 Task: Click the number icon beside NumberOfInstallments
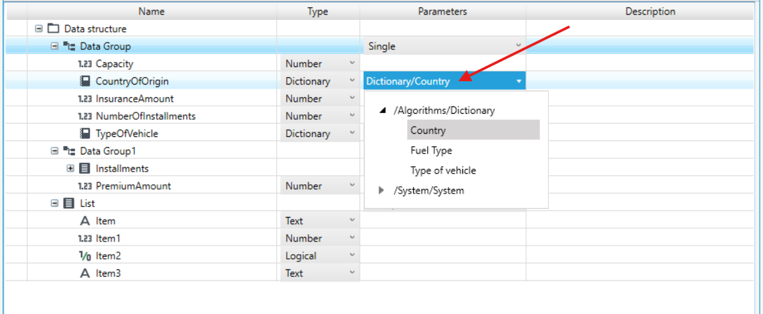pyautogui.click(x=84, y=116)
